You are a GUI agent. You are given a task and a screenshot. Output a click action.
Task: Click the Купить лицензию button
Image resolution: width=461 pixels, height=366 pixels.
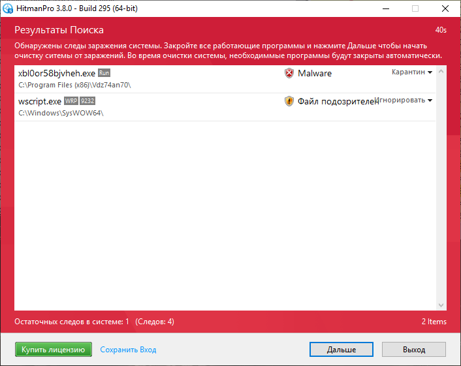(x=54, y=350)
